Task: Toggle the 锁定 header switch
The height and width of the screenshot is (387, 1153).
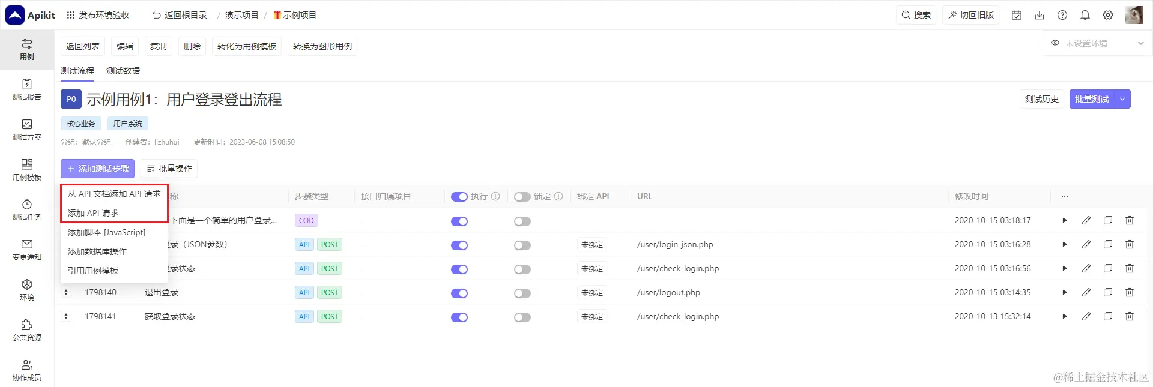Action: pos(522,197)
